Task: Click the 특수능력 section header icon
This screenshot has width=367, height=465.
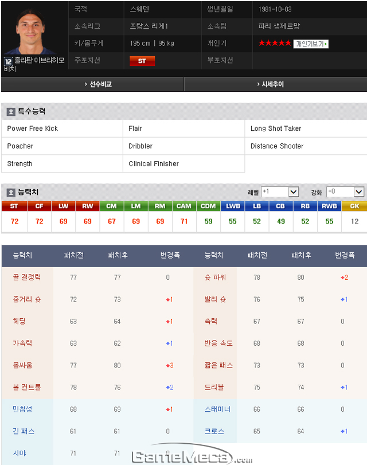Action: (x=11, y=112)
